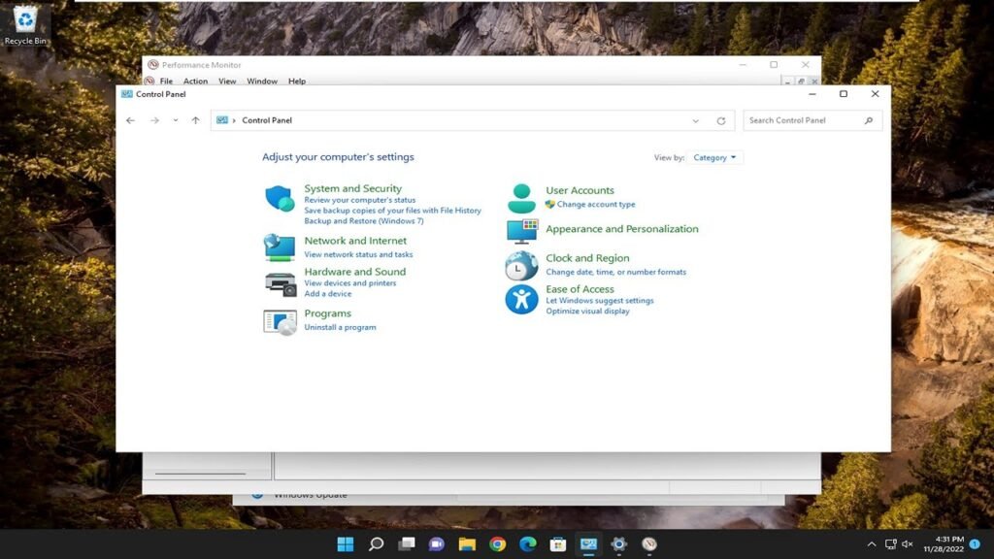
Task: Go up one level with the up arrow
Action: pos(195,120)
